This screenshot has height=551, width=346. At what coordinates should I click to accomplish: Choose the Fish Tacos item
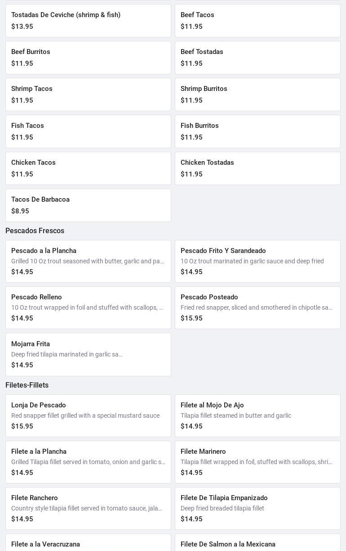pyautogui.click(x=88, y=131)
